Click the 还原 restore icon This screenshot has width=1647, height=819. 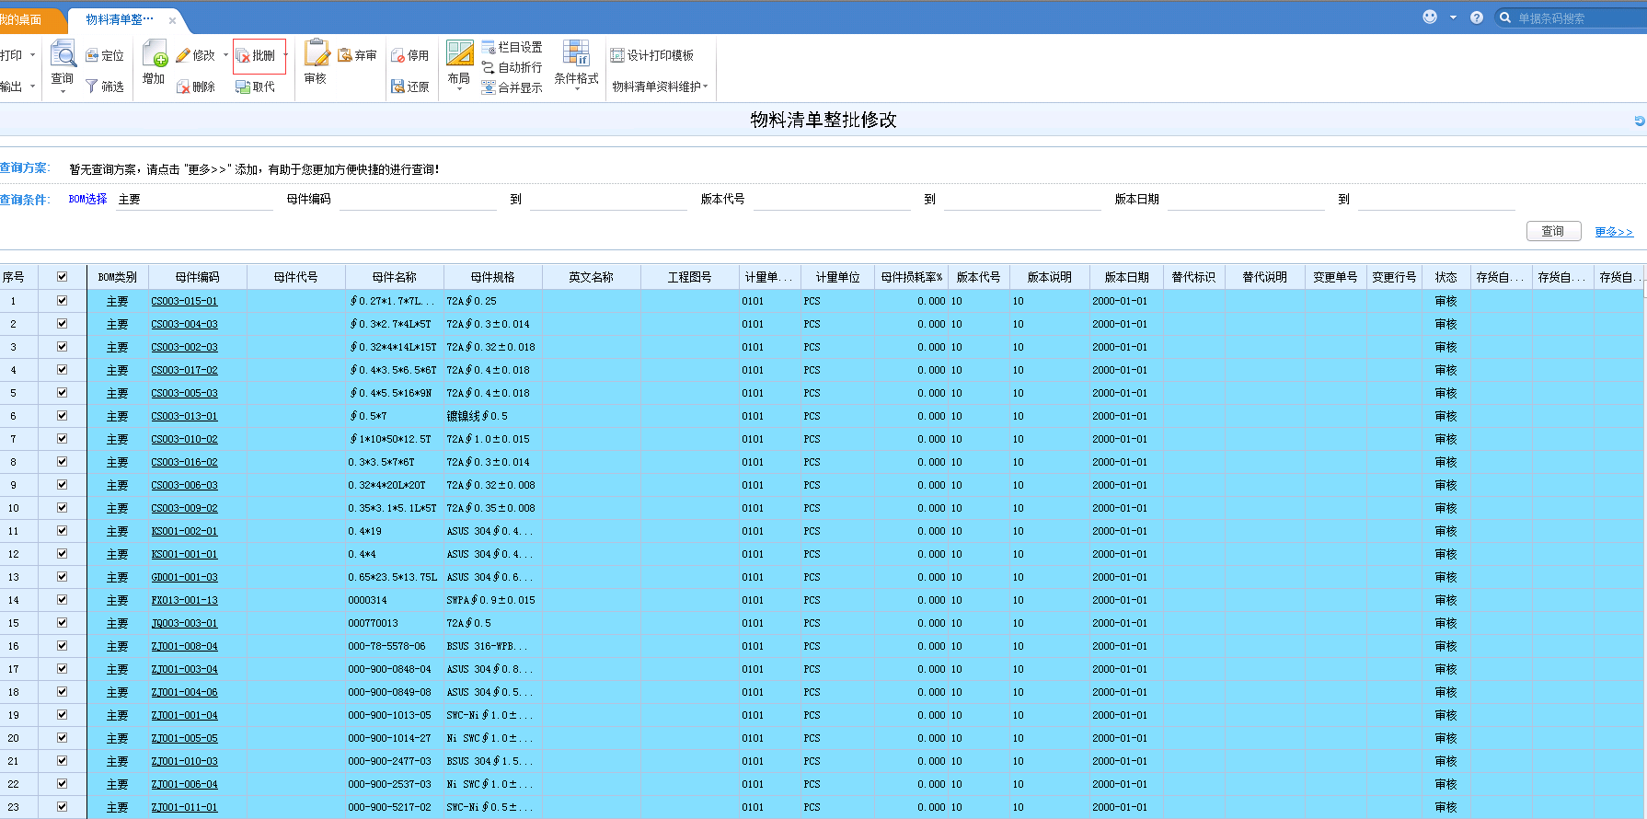[398, 87]
